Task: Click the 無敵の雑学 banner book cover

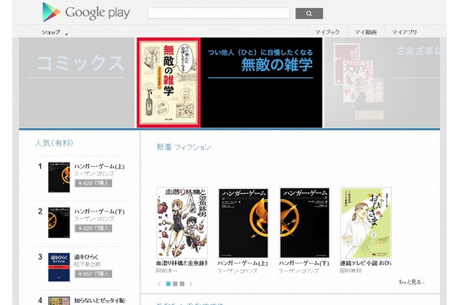Action: pos(169,82)
